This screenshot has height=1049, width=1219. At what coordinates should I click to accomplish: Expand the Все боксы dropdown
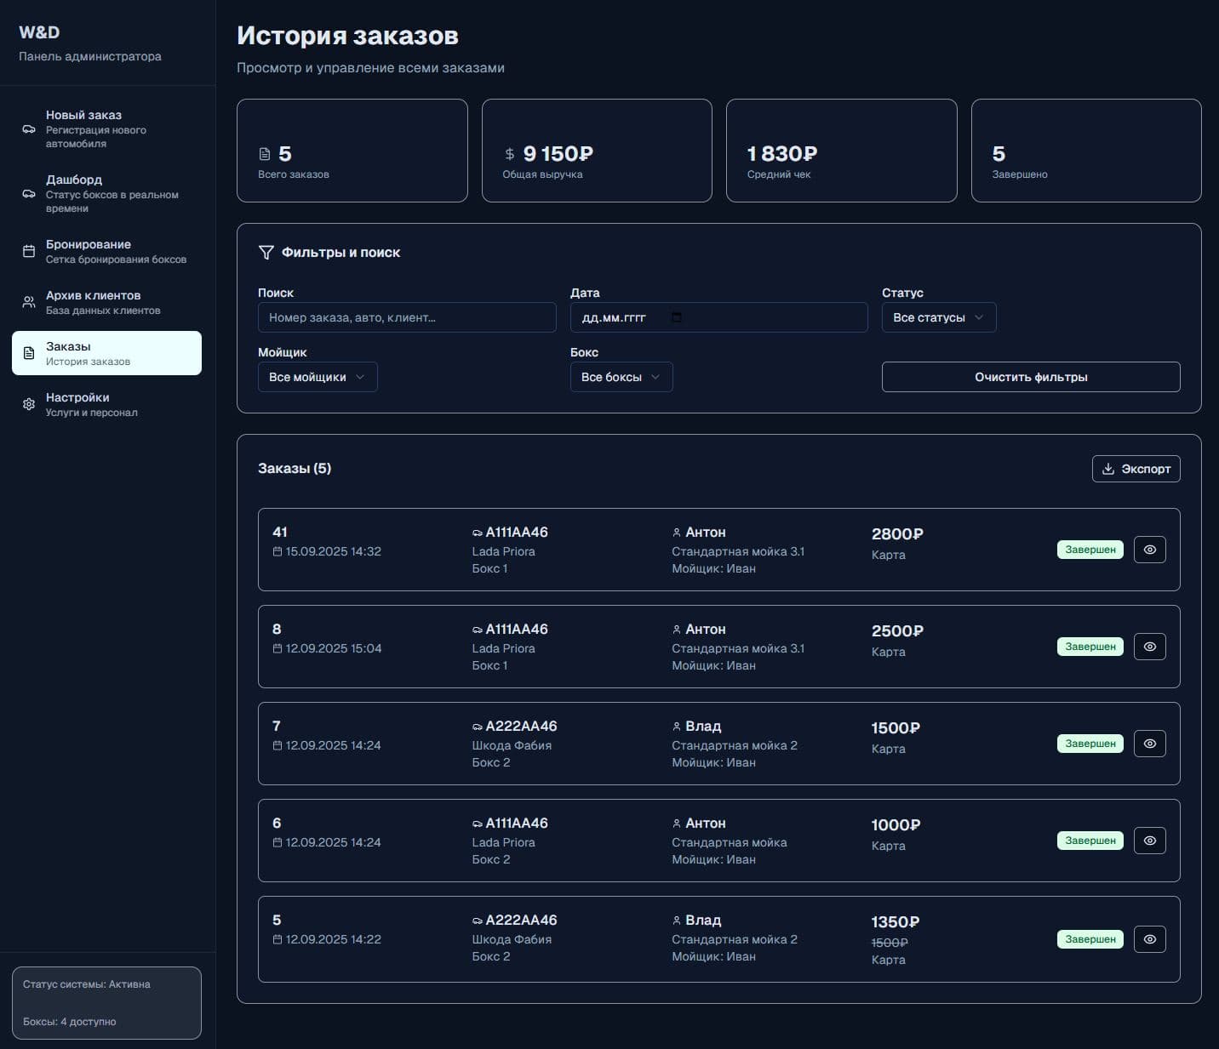pos(621,377)
